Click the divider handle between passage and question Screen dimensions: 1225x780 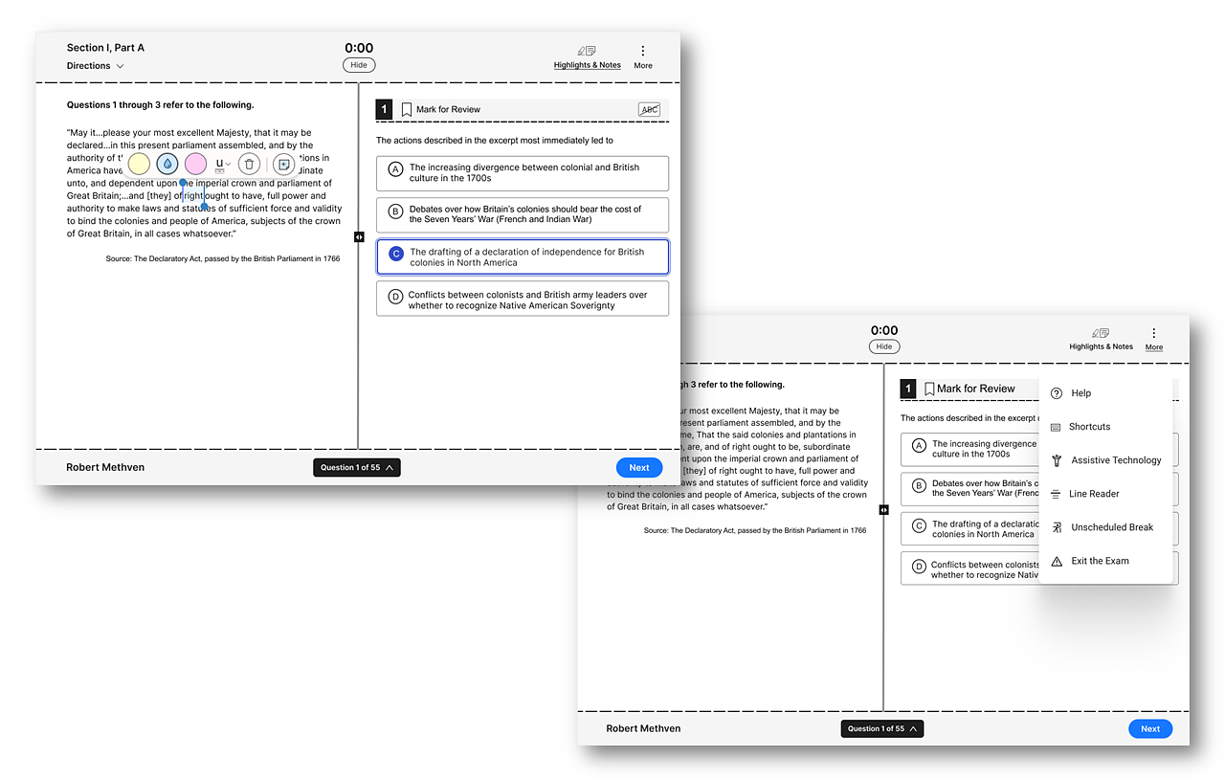pos(359,235)
